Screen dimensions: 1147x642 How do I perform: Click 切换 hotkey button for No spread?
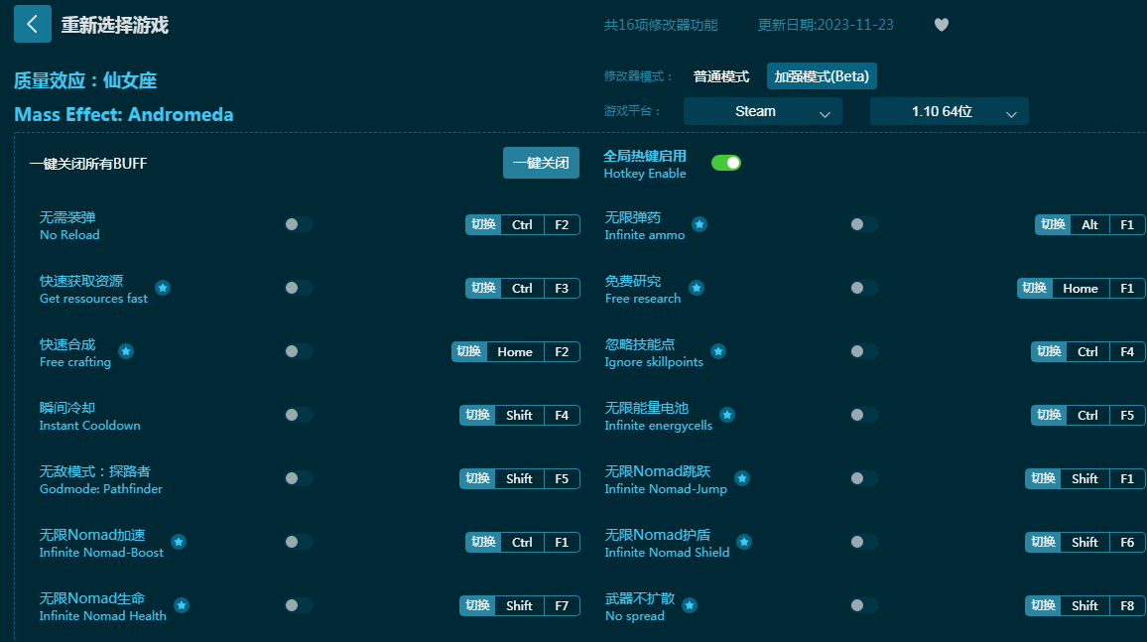(x=1043, y=605)
